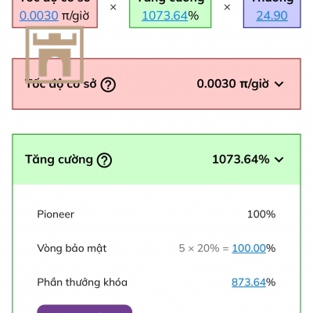Toggle the green Tăng cường header bar
This screenshot has width=313, height=313.
click(156, 160)
